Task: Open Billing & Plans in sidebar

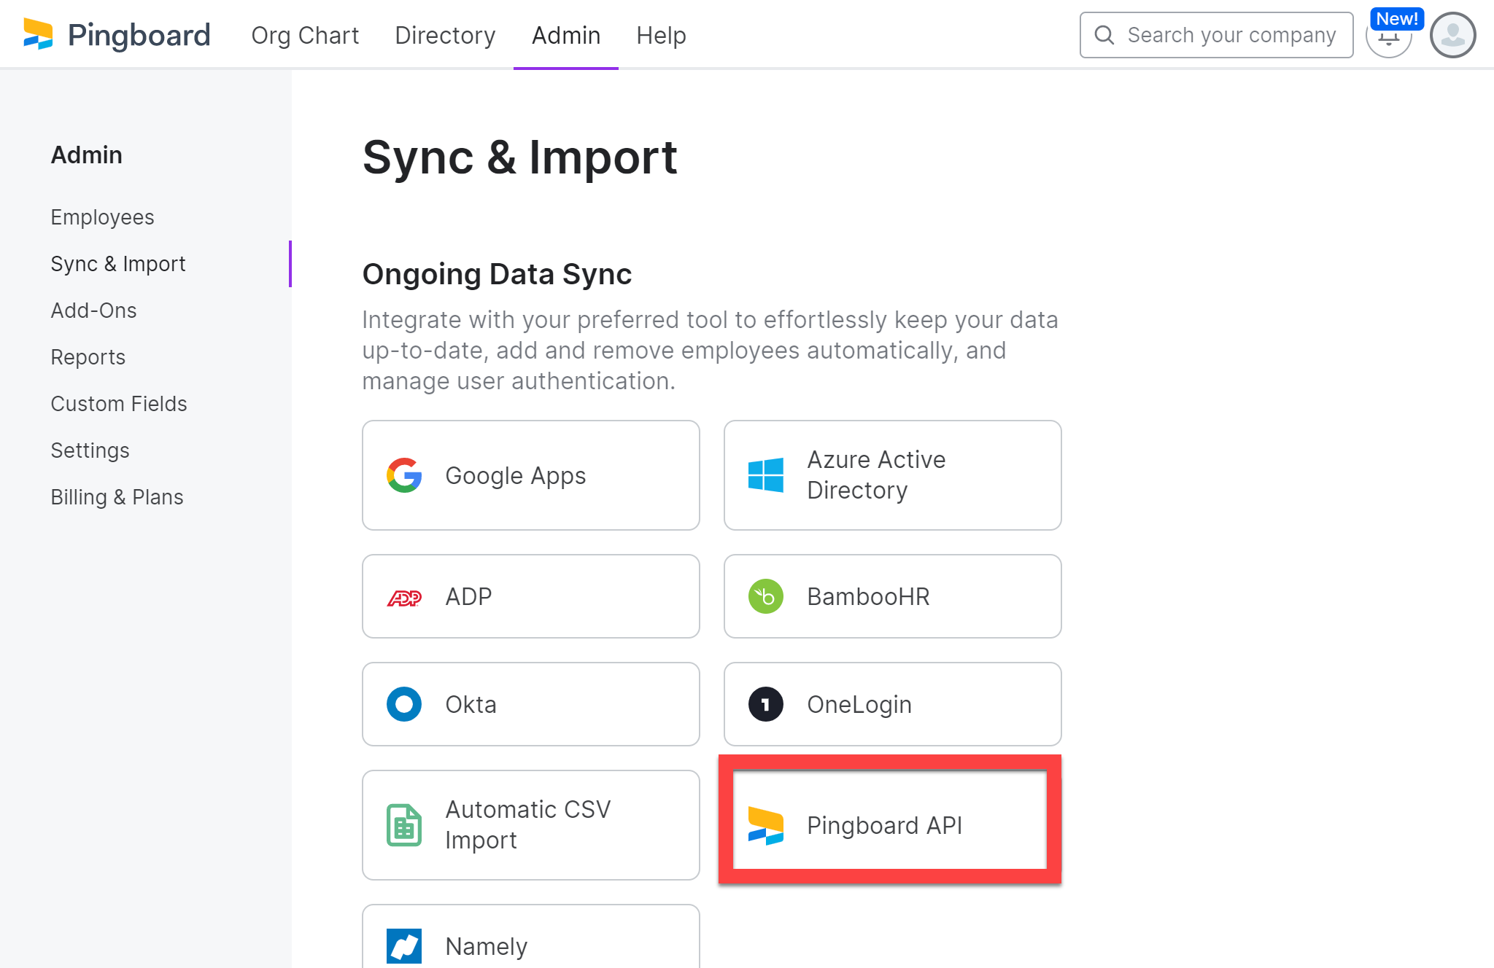Action: [x=117, y=497]
